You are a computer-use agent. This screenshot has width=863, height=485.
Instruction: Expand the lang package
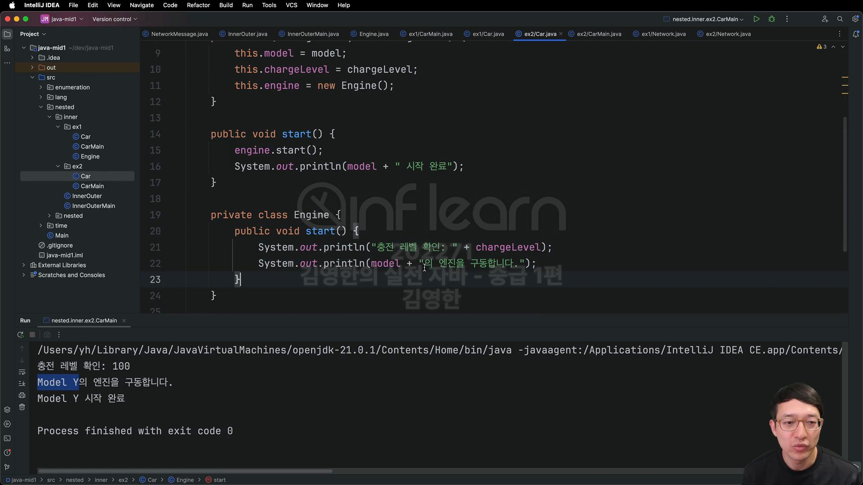(x=41, y=97)
